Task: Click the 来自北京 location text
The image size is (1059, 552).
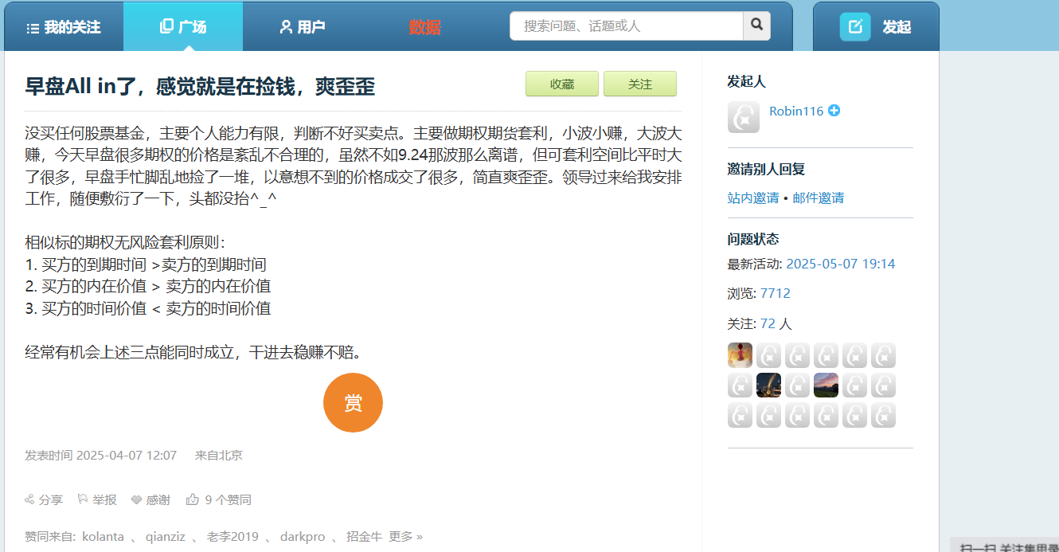Action: [x=219, y=456]
